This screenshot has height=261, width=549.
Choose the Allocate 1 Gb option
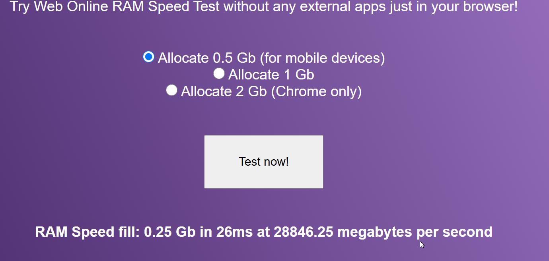pos(219,73)
